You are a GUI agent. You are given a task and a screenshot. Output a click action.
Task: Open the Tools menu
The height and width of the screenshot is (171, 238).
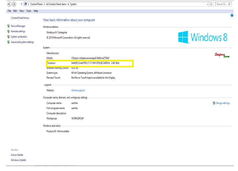tap(28, 11)
